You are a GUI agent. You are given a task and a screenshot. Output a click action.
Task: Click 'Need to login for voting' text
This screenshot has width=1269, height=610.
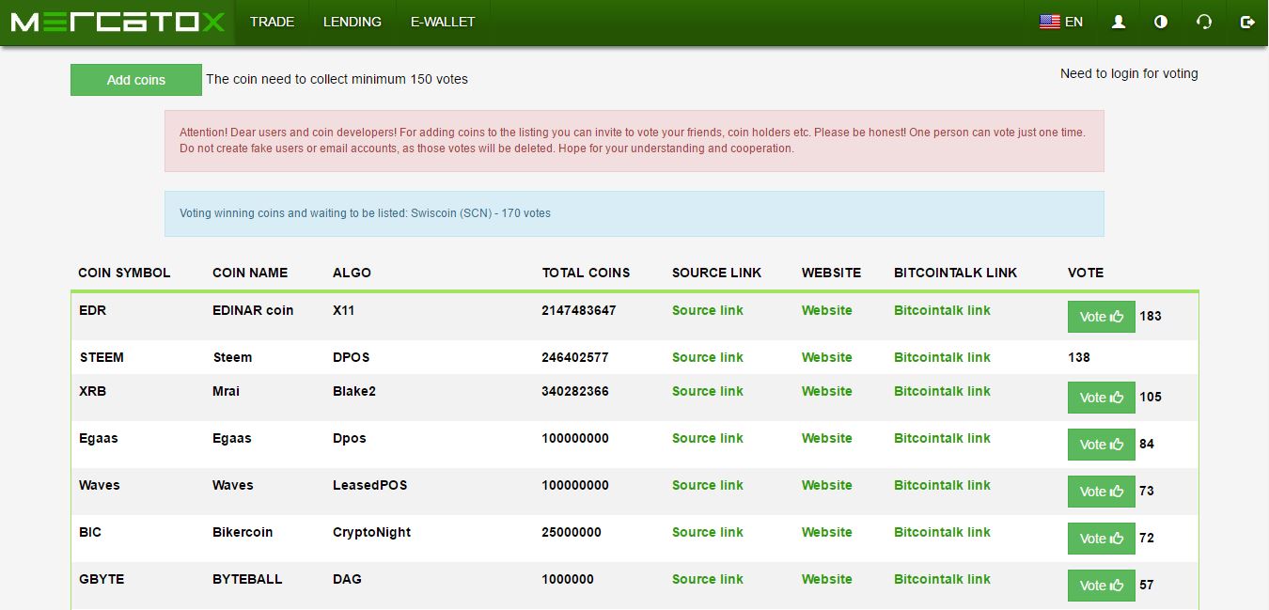(1129, 73)
